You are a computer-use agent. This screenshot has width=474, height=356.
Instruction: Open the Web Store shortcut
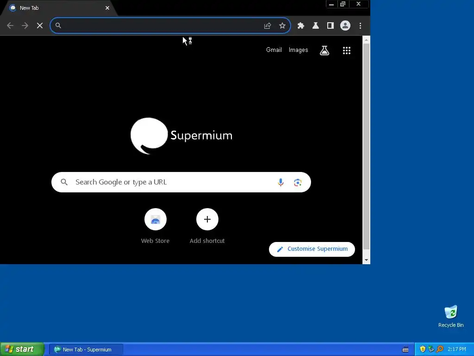pos(156,226)
